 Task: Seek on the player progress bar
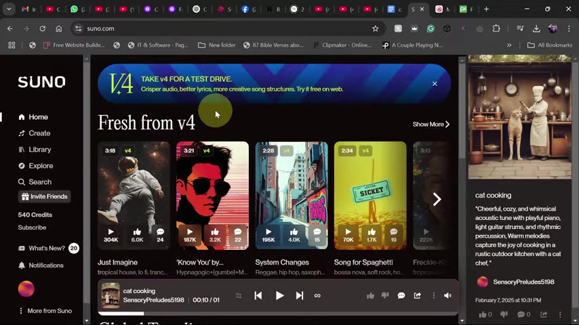[x=278, y=313]
